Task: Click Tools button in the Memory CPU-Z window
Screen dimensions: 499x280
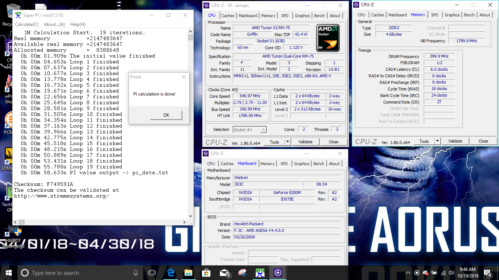Action: [x=424, y=141]
